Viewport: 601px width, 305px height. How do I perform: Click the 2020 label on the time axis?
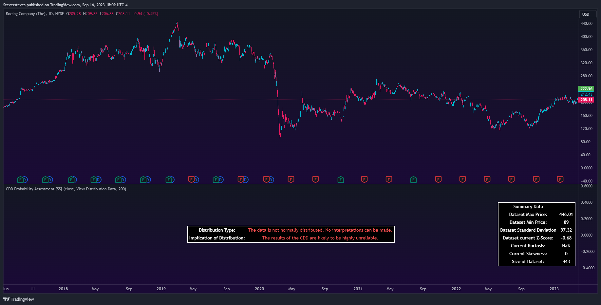tap(259, 289)
